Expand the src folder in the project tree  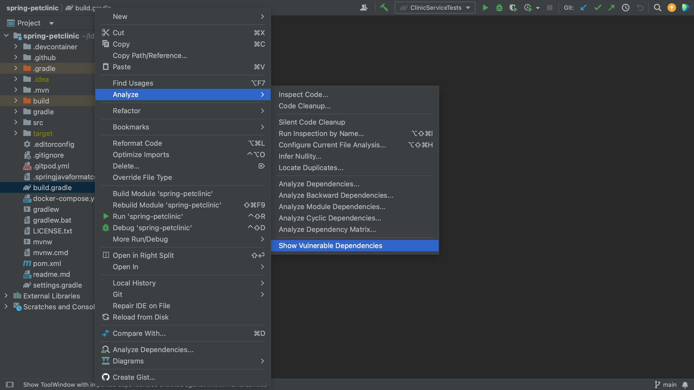pyautogui.click(x=15, y=122)
